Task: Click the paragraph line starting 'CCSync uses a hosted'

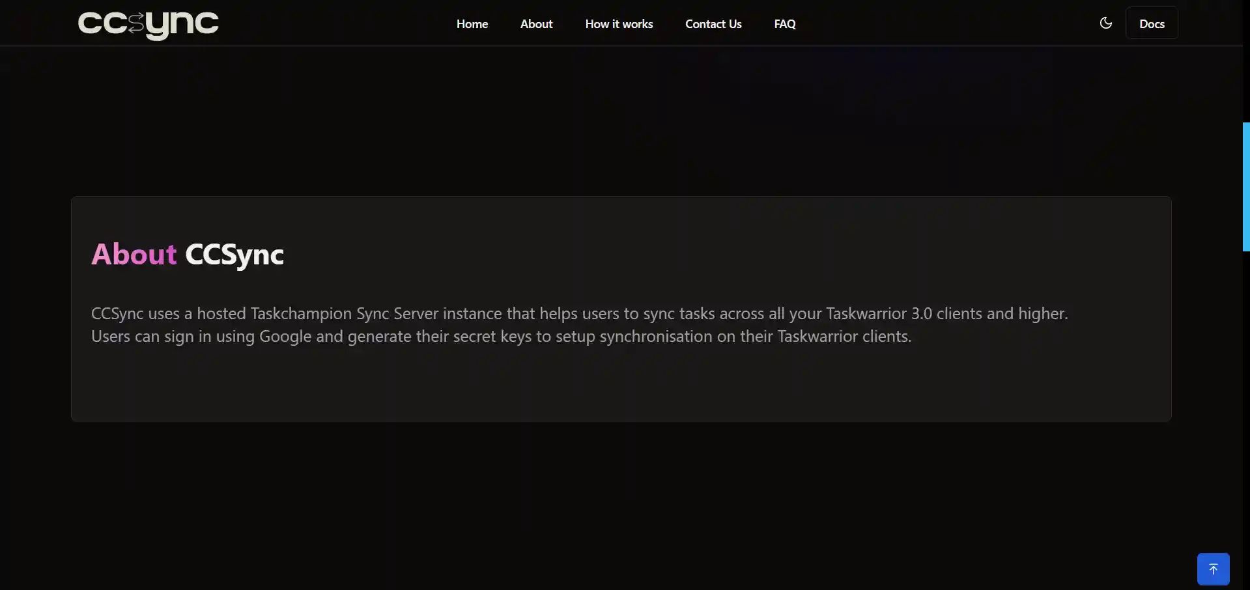Action: pyautogui.click(x=580, y=313)
